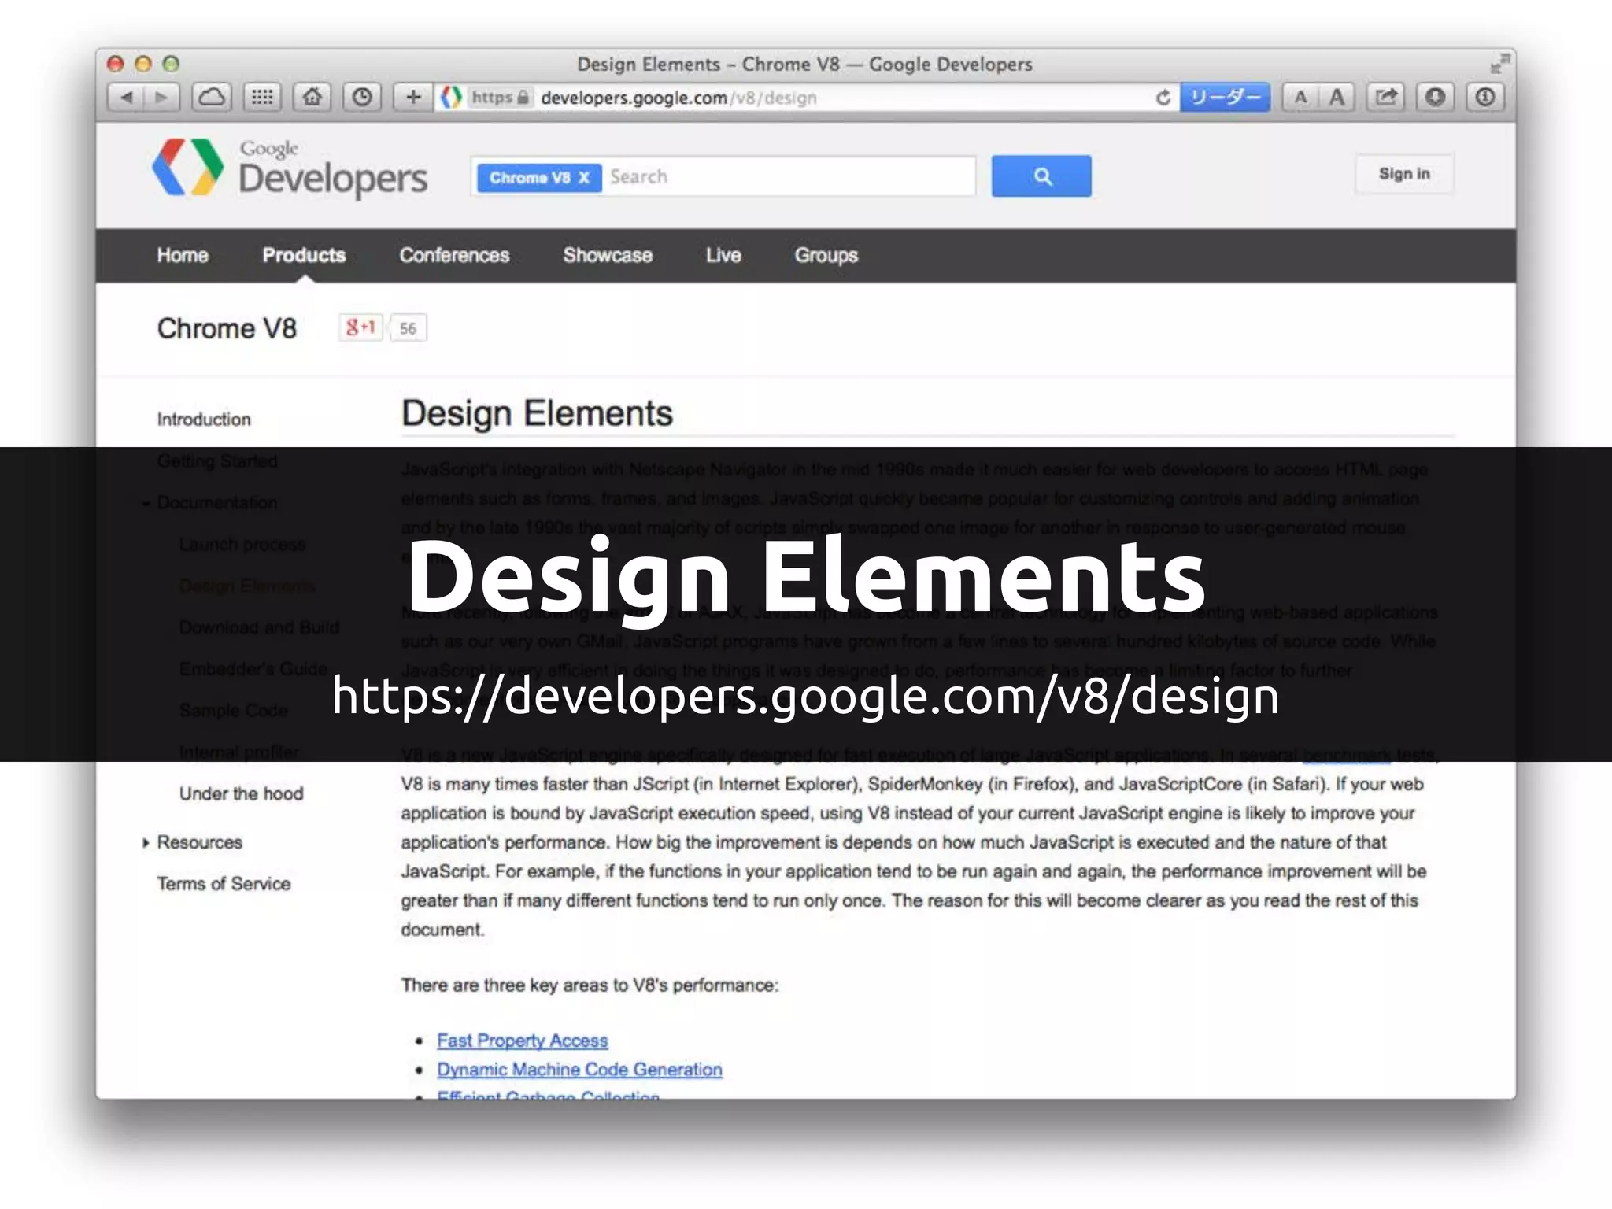Image resolution: width=1612 pixels, height=1209 pixels.
Task: Click the rightmost circular toolbar icon
Action: pyautogui.click(x=1485, y=98)
